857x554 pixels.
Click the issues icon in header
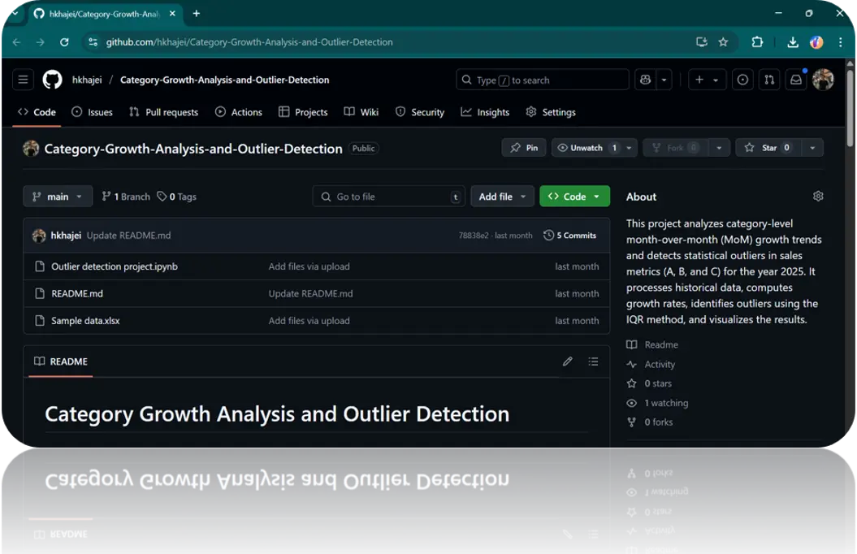(x=742, y=80)
